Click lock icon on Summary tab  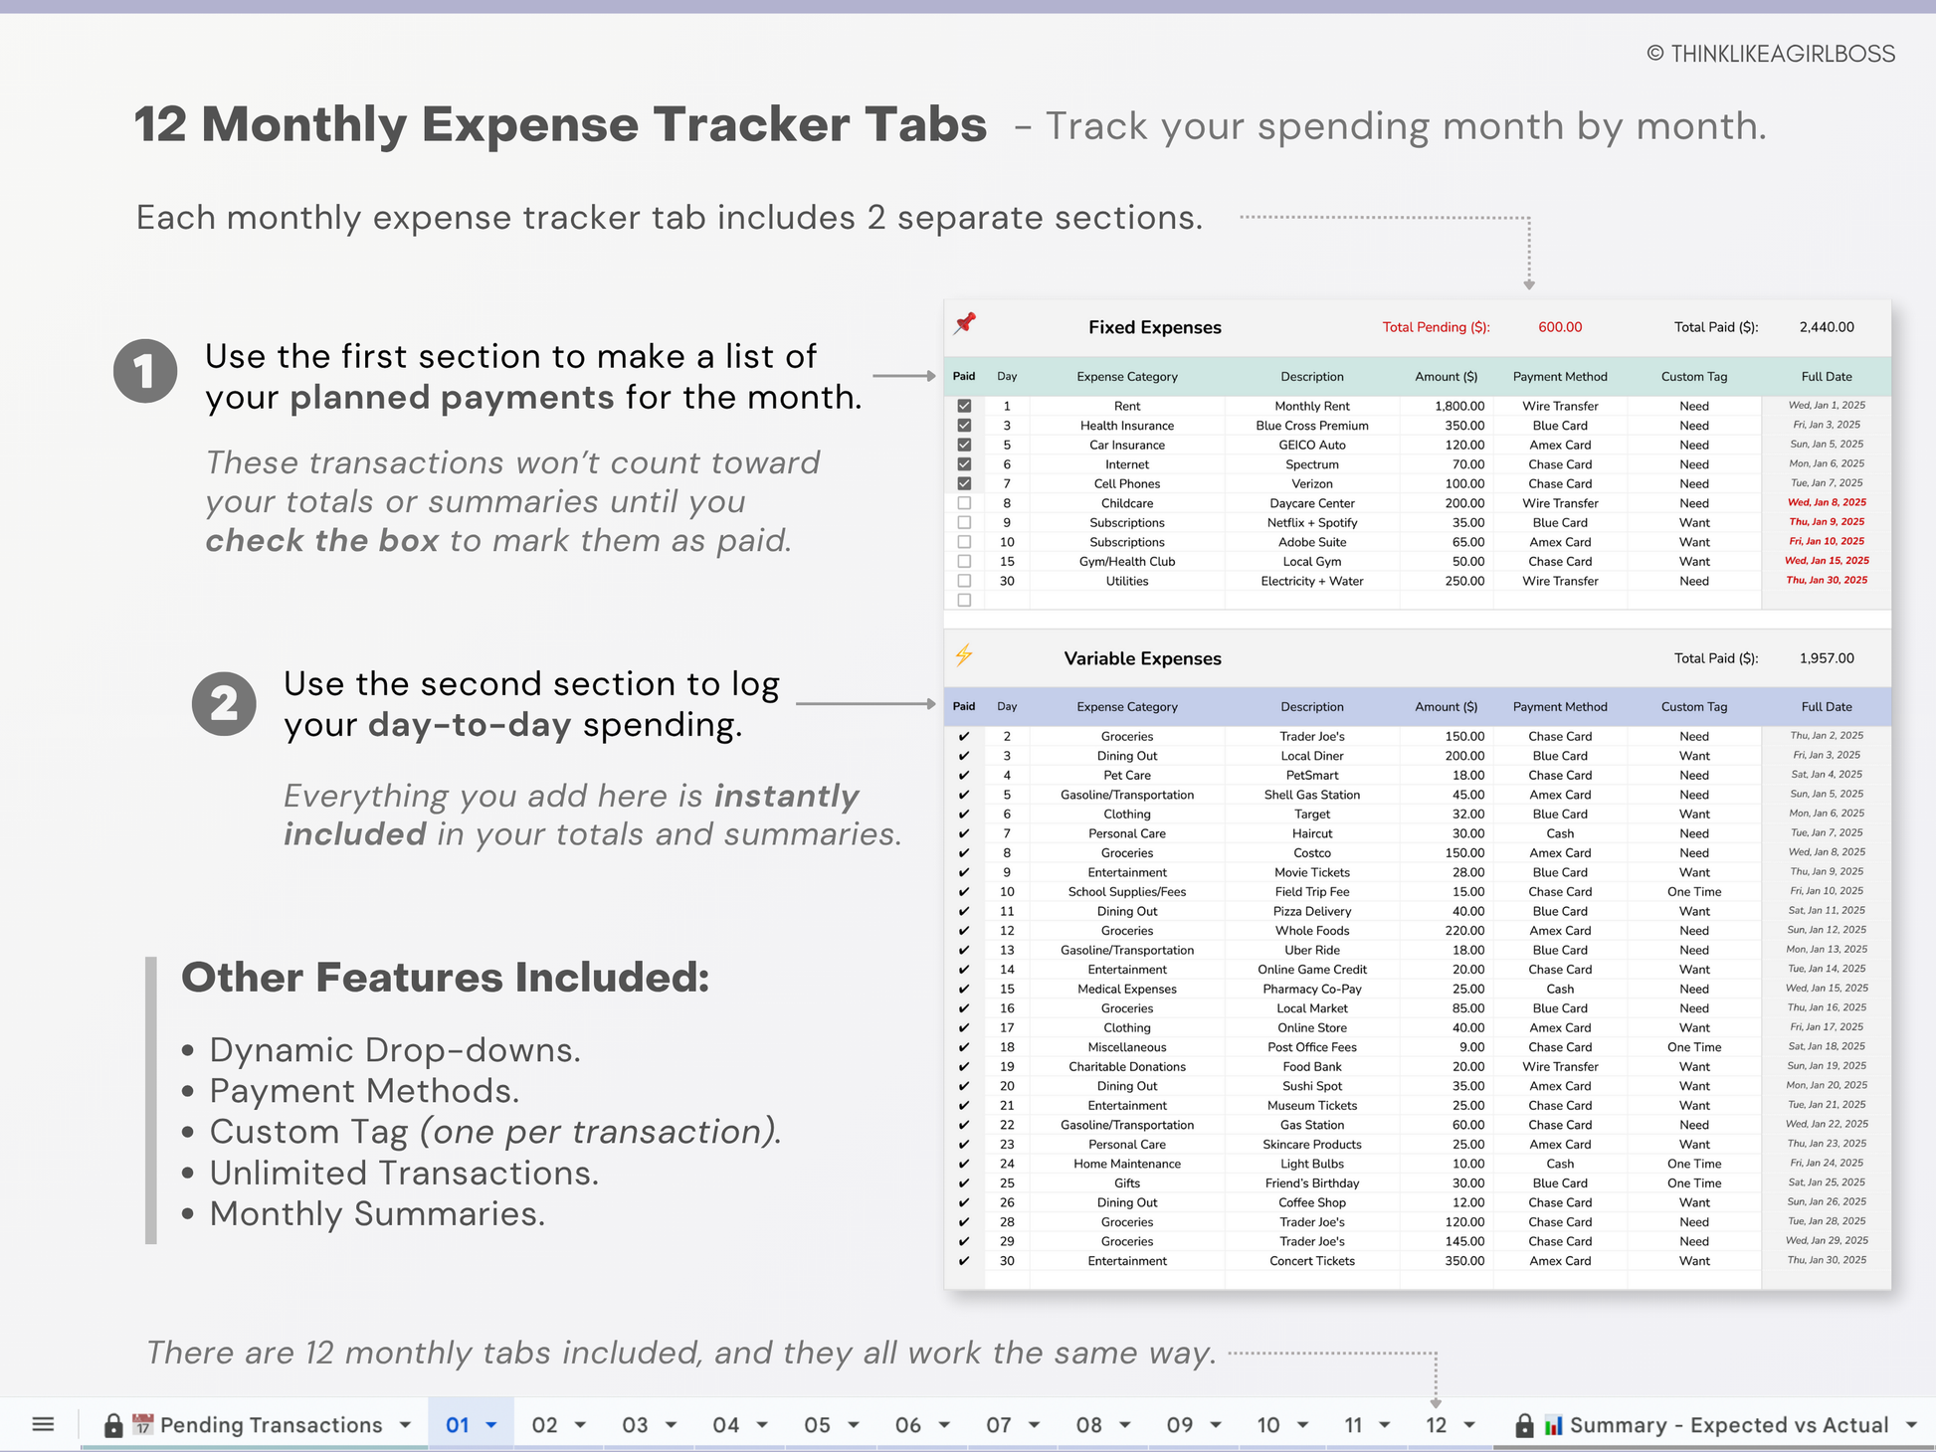(x=1523, y=1425)
